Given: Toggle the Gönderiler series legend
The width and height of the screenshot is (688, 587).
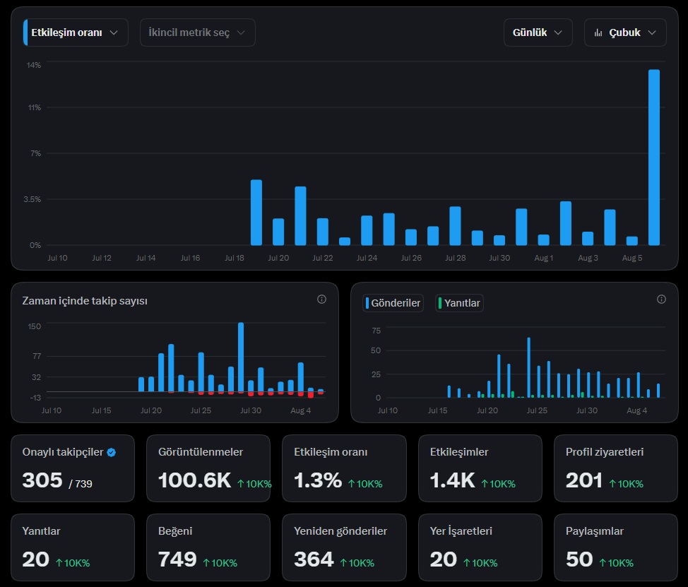Looking at the screenshot, I should (393, 303).
